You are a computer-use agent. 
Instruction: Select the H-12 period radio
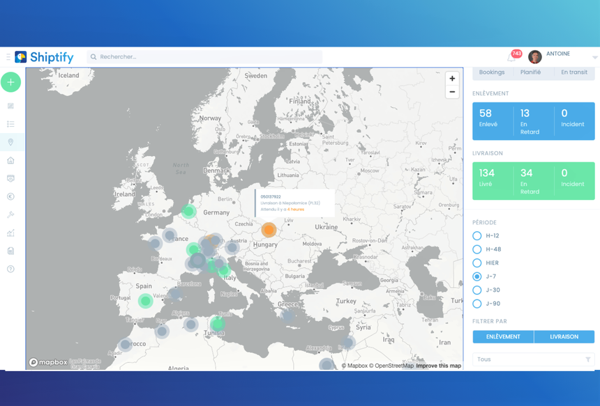477,235
